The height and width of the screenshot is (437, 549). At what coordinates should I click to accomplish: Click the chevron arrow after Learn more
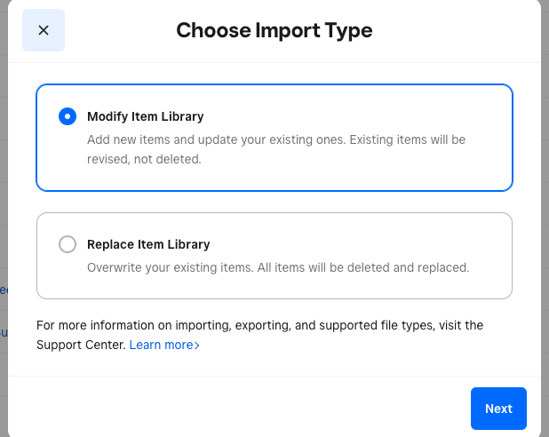pyautogui.click(x=196, y=345)
